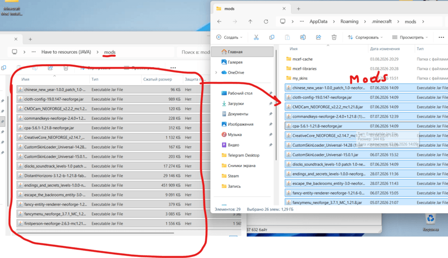Viewport: 448px width, 258px height.
Task: Click Have to resources (JAVA) in left window breadcrumb
Action: (66, 52)
